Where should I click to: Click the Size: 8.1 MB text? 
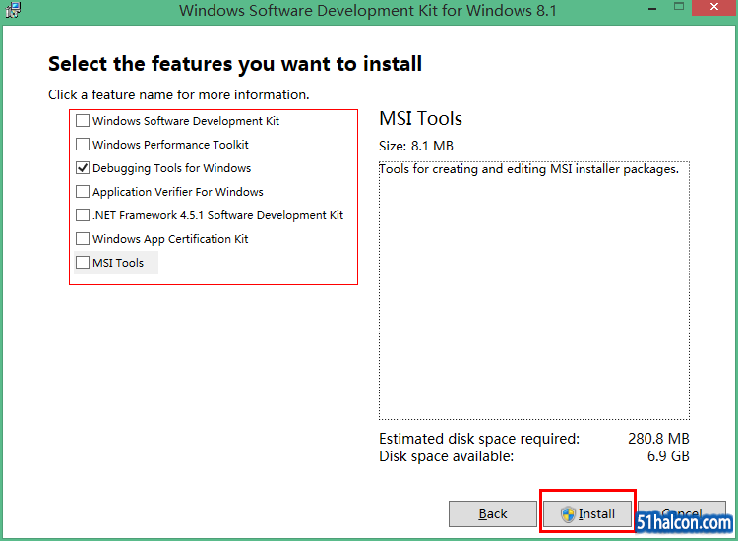[416, 146]
